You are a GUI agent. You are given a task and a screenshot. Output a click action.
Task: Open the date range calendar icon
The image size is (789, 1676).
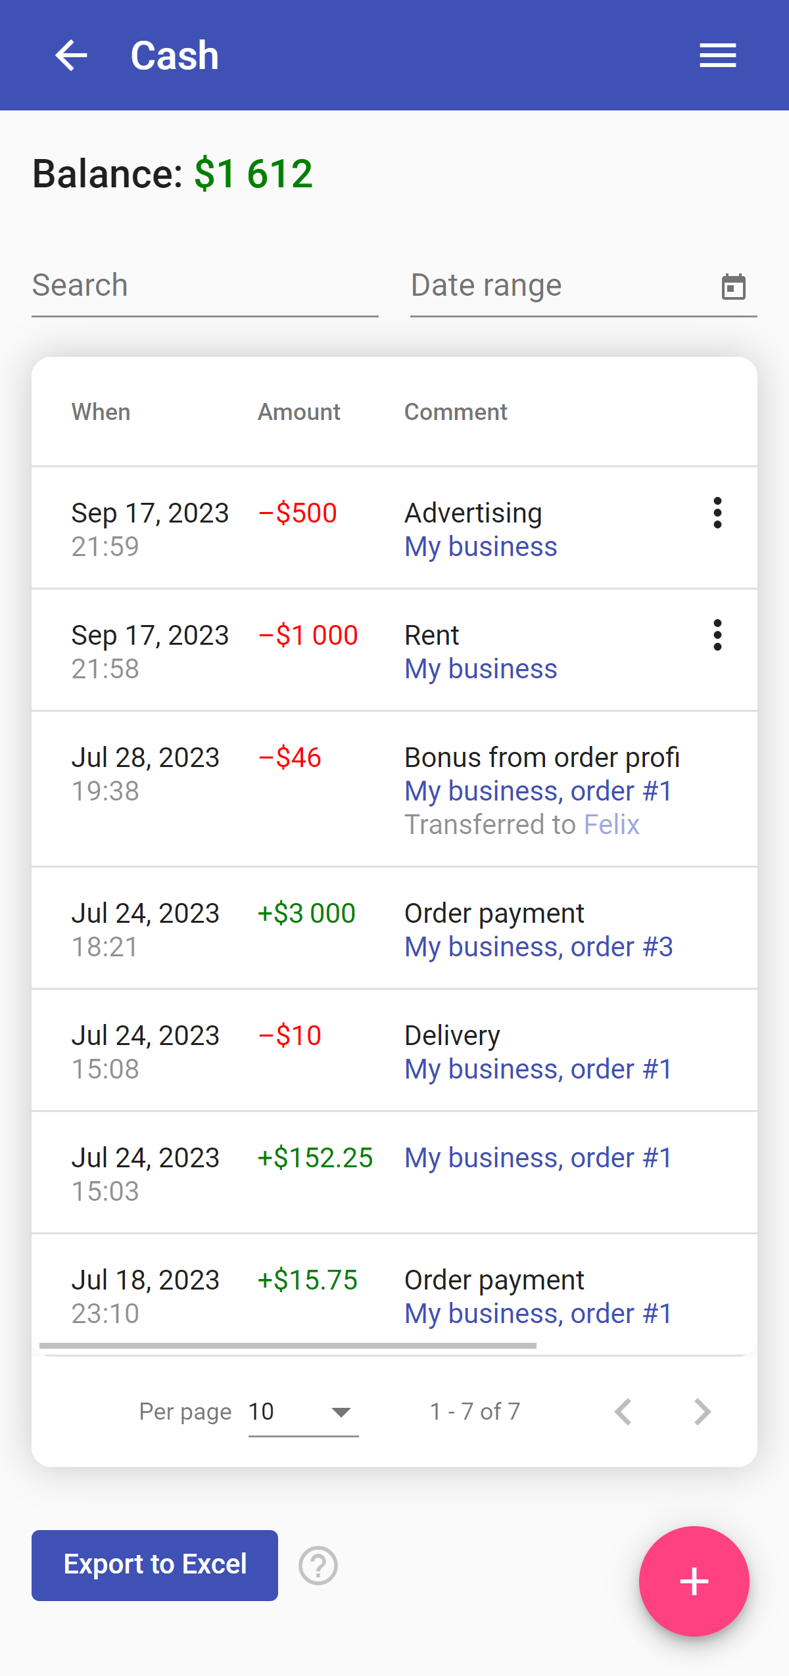pos(733,287)
